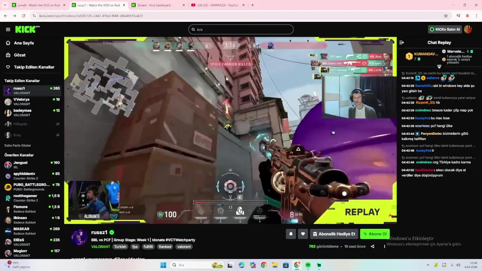
Task: Open offline Killayda channel
Action: pyautogui.click(x=32, y=124)
